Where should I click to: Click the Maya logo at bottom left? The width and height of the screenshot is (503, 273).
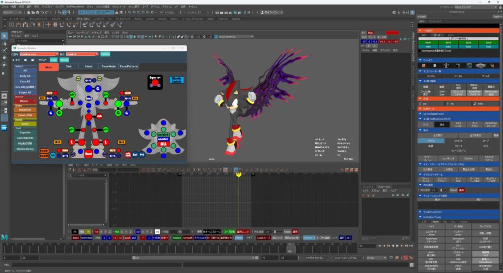(x=5, y=238)
